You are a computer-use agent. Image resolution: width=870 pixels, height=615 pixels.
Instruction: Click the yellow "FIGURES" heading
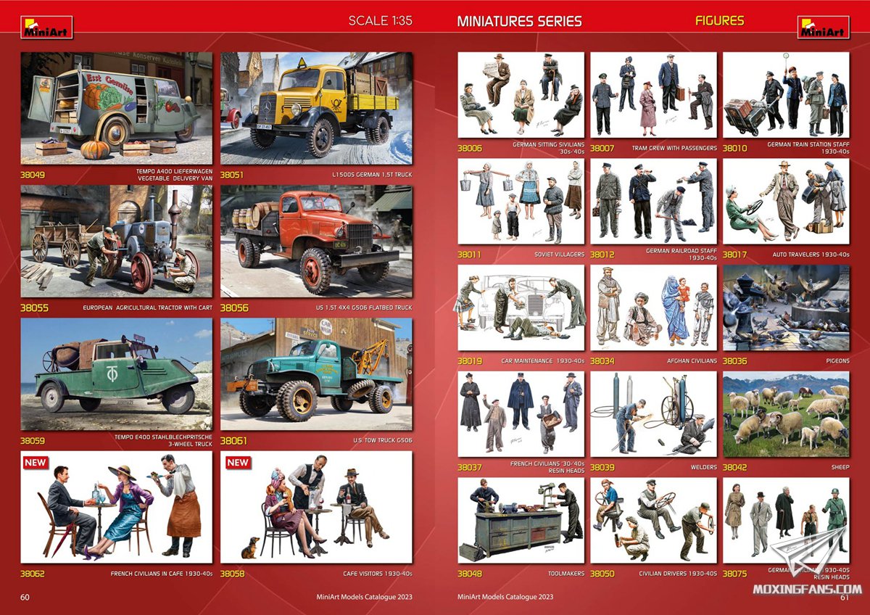point(719,20)
